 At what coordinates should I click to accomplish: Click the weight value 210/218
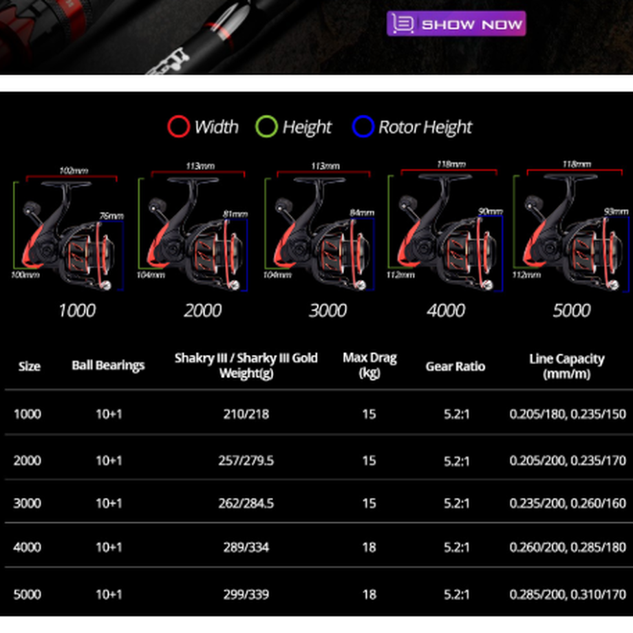pyautogui.click(x=246, y=414)
